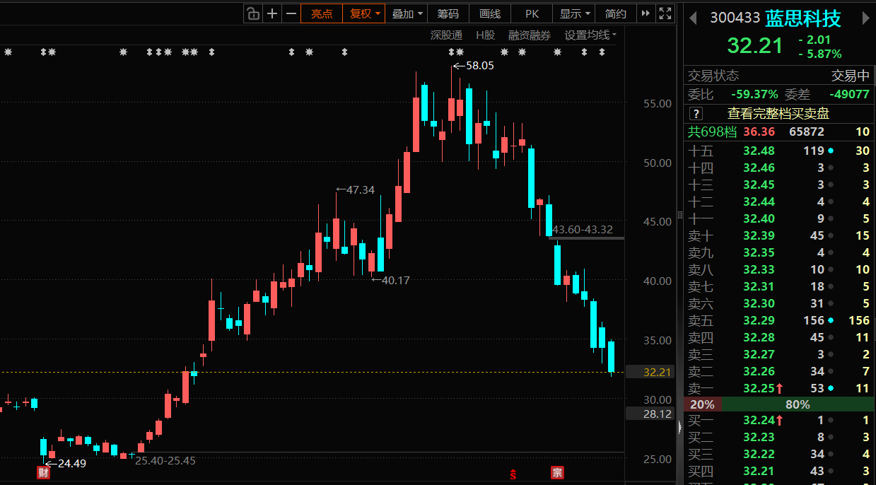Open the question mark help icon
Viewport: 876px width, 485px height.
pos(696,114)
